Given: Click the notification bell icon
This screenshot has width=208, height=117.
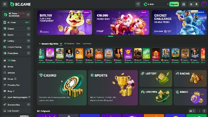Looking at the screenshot, I should (197, 4).
